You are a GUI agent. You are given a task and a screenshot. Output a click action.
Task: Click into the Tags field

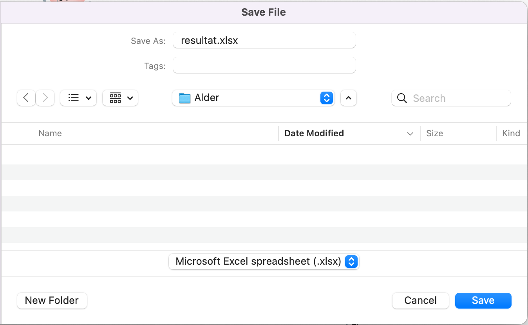tap(264, 65)
